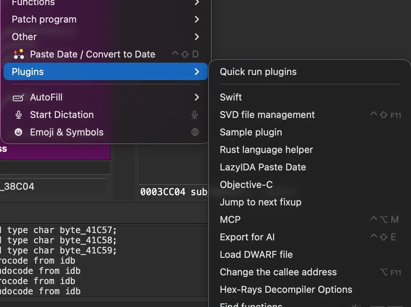This screenshot has height=307, width=411.
Task: Run LazyIDA Paste Date plugin
Action: pos(310,168)
